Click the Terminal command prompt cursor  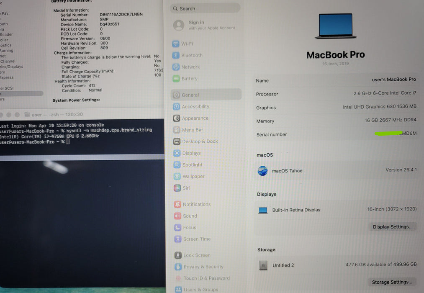click(68, 141)
